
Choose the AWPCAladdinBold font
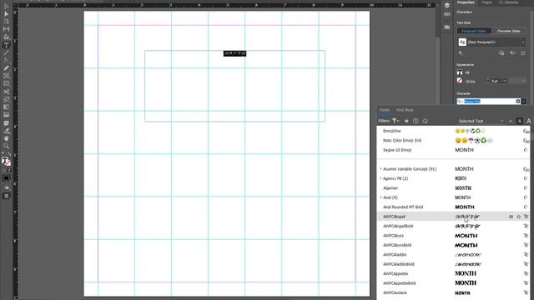click(453, 264)
